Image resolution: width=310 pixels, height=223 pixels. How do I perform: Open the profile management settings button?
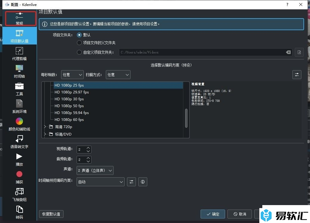[297, 75]
